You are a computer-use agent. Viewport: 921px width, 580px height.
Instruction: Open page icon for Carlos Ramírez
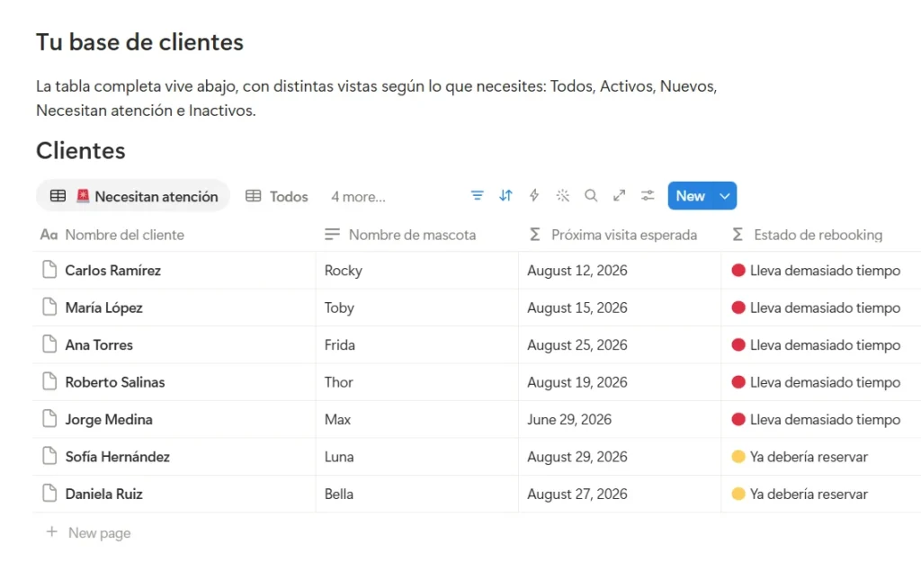click(50, 270)
